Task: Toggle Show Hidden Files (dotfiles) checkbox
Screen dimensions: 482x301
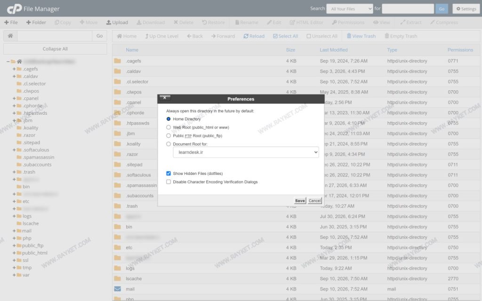Action: [169, 174]
